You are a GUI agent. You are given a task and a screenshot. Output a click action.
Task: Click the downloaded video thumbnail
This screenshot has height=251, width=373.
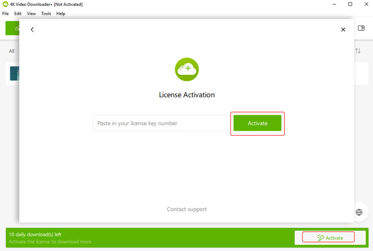[15, 73]
